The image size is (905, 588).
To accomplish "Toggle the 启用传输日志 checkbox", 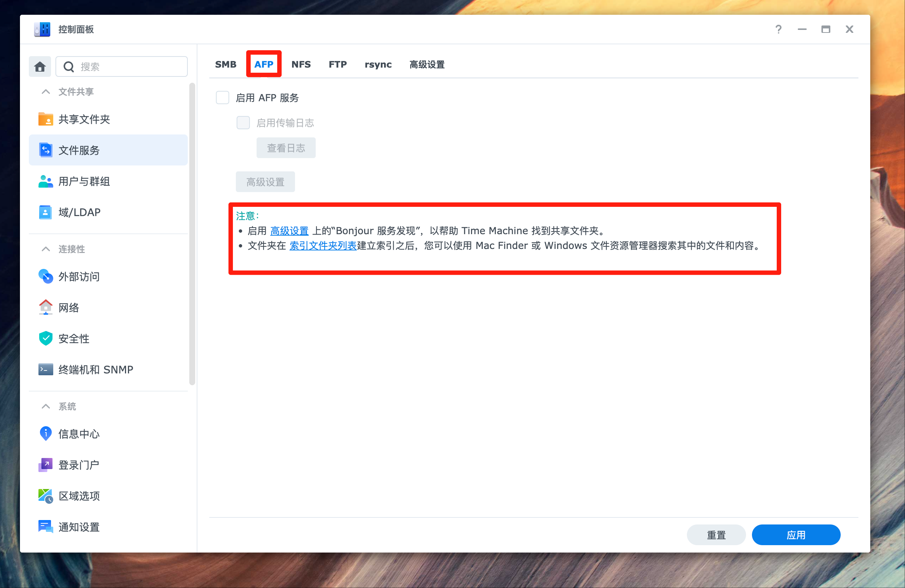I will tap(243, 123).
